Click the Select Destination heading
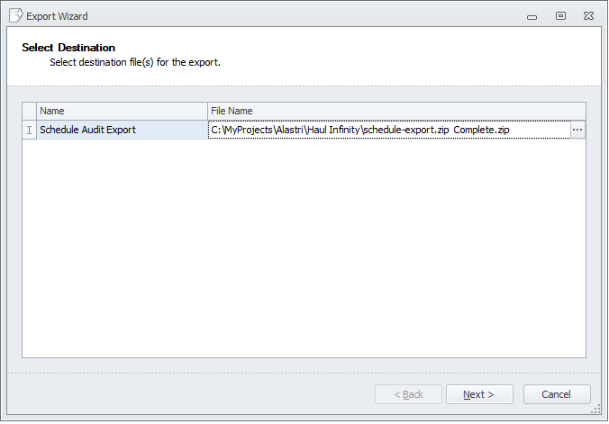The height and width of the screenshot is (424, 609). pos(68,47)
